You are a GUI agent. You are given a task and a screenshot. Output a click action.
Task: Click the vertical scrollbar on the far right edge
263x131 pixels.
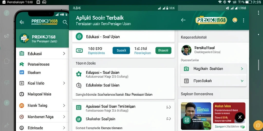[258, 65]
